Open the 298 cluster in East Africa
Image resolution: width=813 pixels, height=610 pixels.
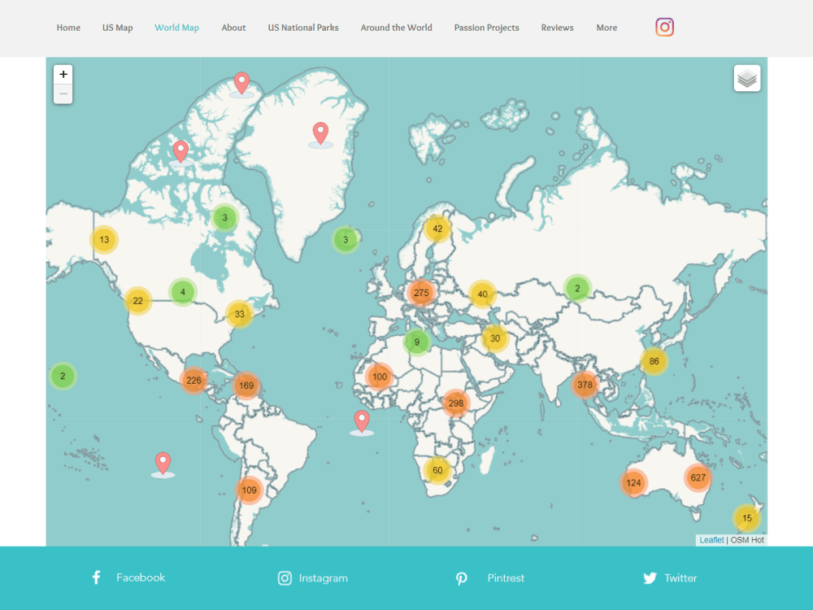pos(456,403)
